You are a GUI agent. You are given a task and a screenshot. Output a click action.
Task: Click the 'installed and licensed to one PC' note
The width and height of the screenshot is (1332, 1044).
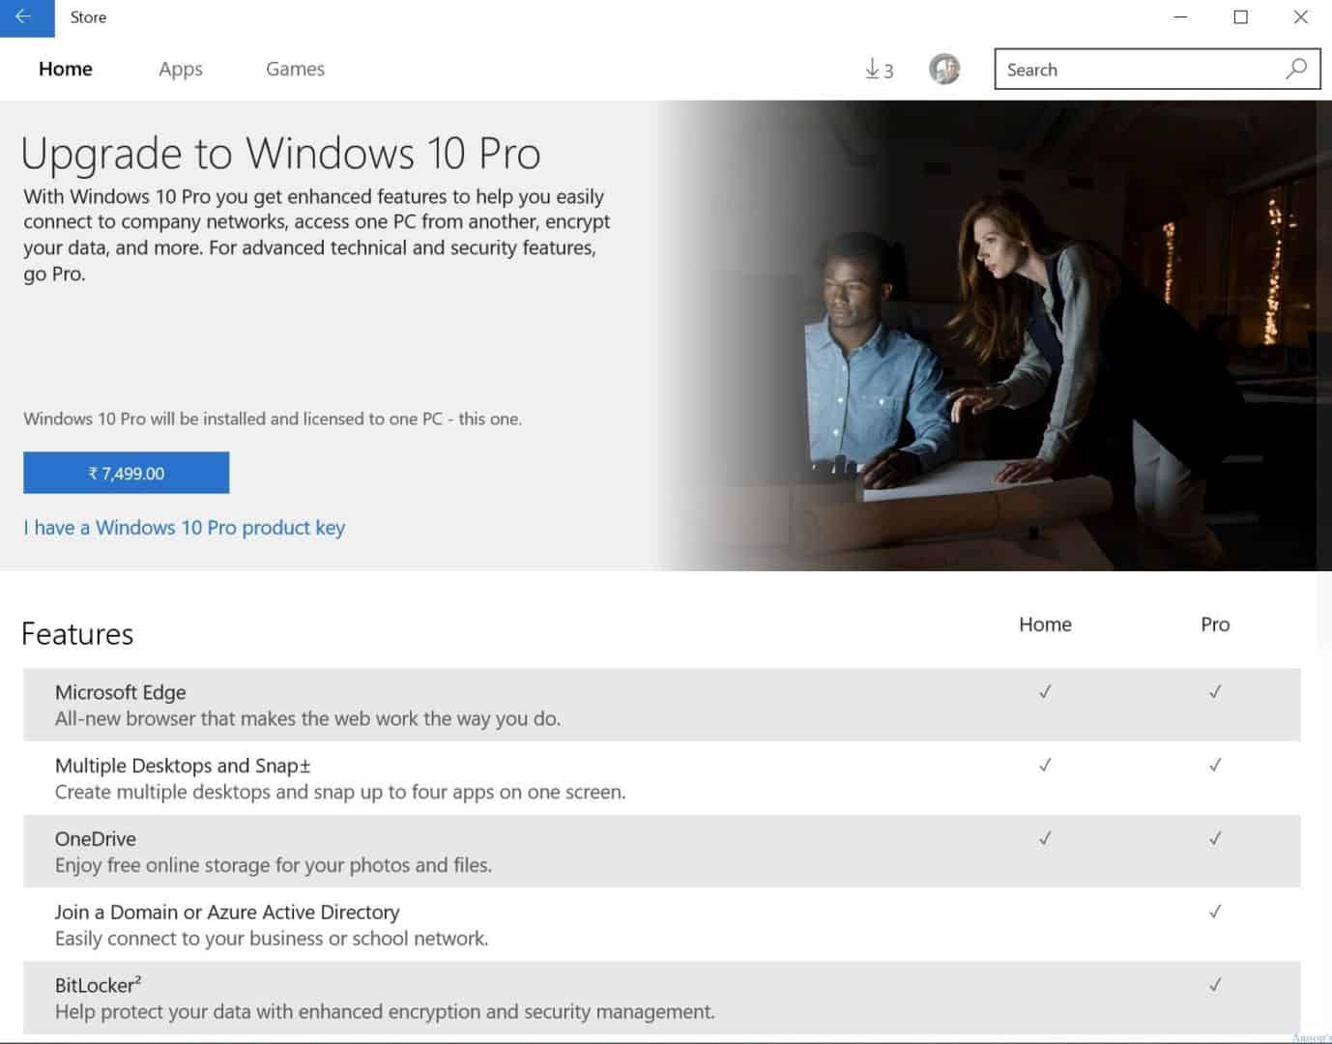[273, 420]
